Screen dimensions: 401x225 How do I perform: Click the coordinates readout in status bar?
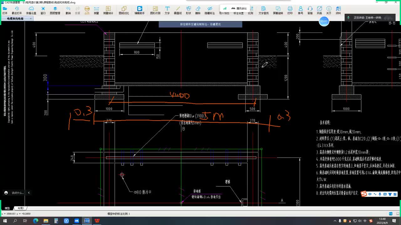click(x=16, y=214)
